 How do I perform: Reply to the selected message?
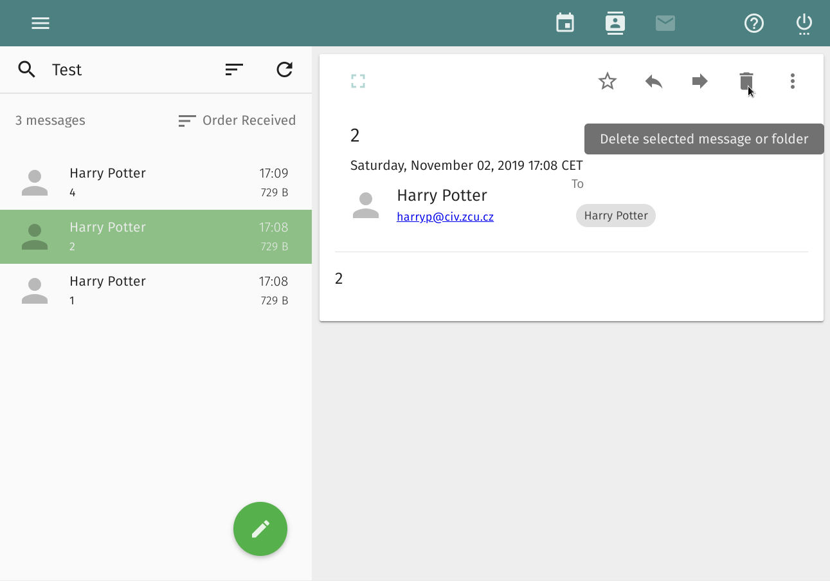654,81
